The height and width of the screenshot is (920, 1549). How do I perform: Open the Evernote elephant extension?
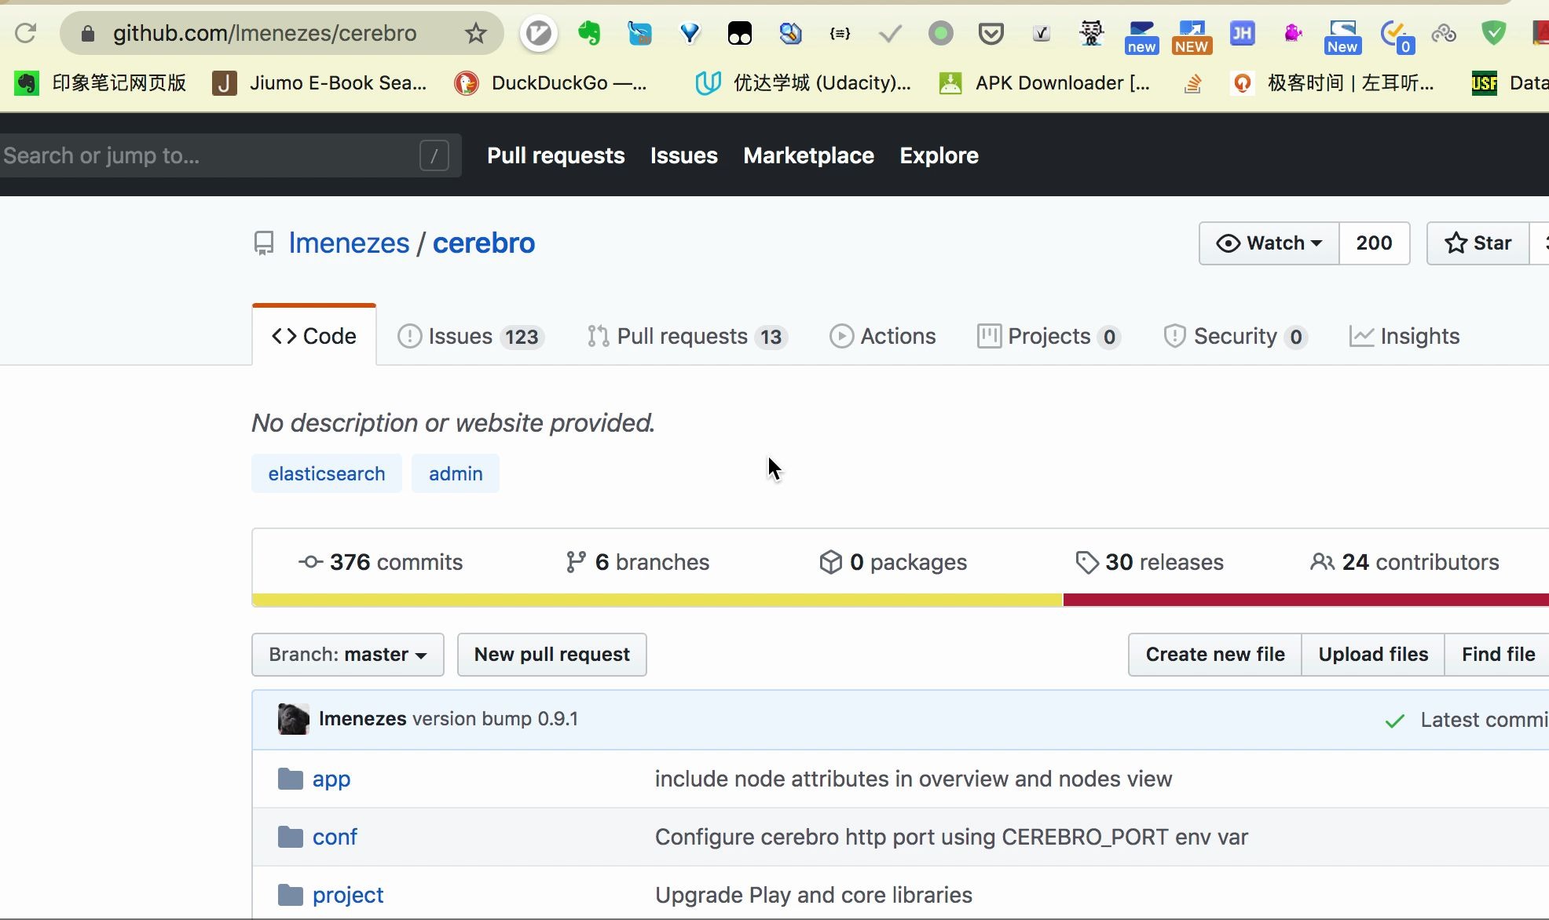(x=589, y=33)
